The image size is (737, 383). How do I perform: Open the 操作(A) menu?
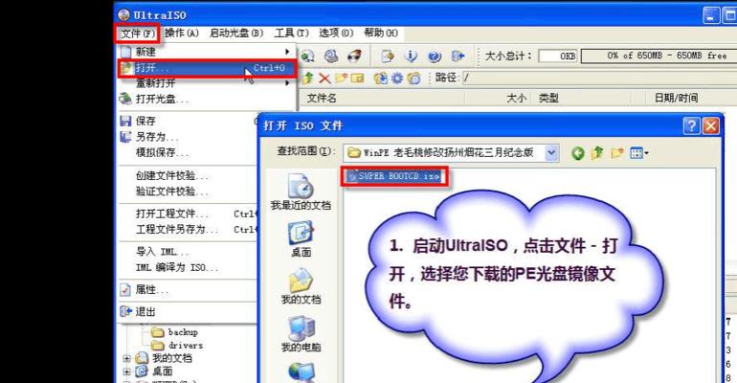(182, 33)
